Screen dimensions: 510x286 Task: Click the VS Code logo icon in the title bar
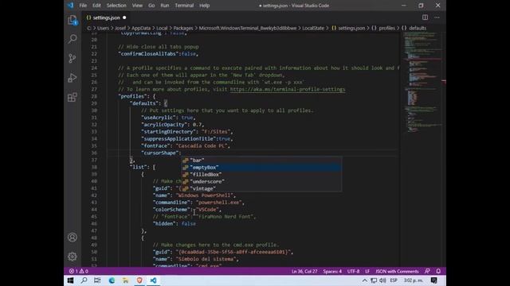(70, 6)
